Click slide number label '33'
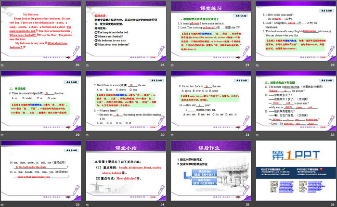Viewport: 337px width, 207px height. 78,205
